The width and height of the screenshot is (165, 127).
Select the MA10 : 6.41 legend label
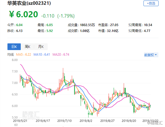(x=42, y=55)
